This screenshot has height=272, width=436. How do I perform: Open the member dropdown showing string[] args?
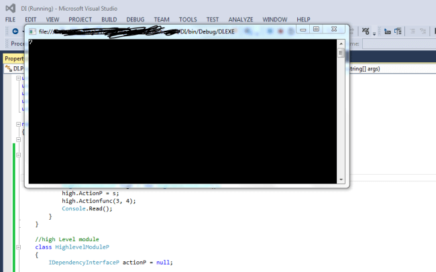pos(392,68)
